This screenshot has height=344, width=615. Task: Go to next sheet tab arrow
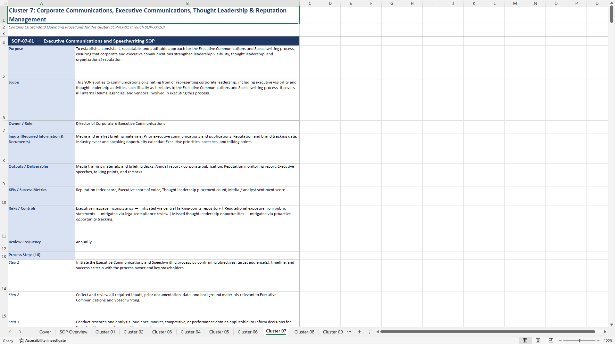pos(20,332)
